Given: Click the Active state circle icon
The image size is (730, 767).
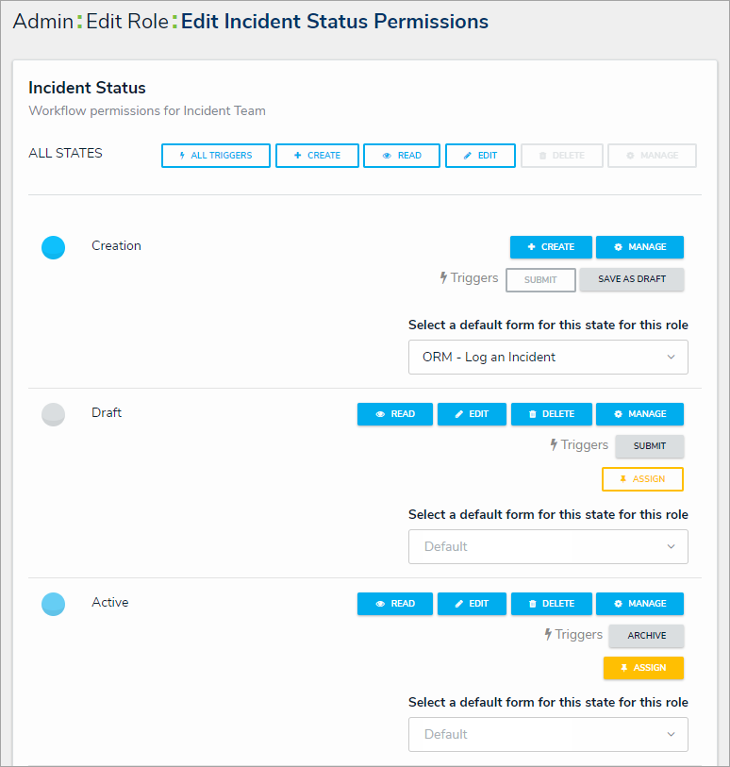Looking at the screenshot, I should click(x=54, y=604).
